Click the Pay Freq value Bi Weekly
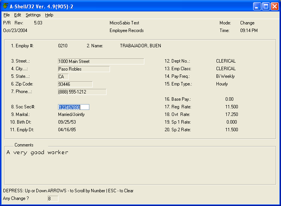 (225, 76)
